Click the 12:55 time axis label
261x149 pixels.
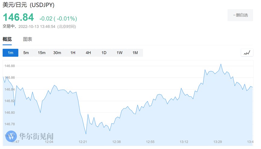[x=150, y=142]
